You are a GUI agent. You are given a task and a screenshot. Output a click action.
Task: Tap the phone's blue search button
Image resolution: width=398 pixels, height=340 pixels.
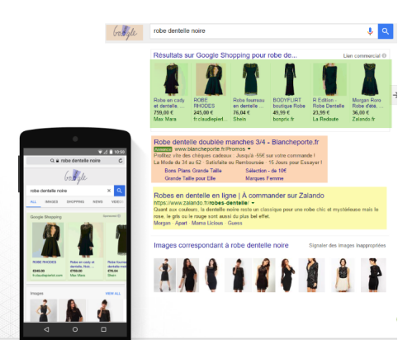[119, 191]
